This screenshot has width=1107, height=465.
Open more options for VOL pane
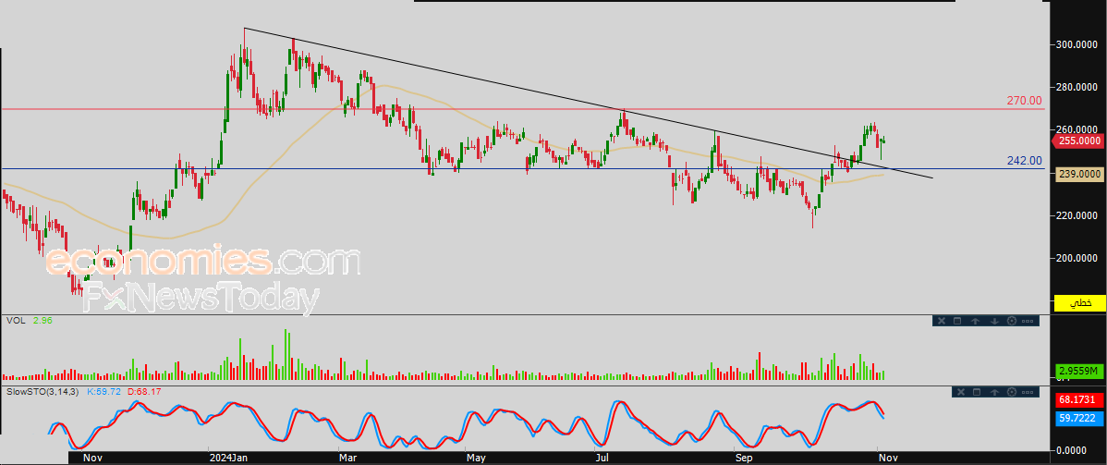(x=1028, y=321)
